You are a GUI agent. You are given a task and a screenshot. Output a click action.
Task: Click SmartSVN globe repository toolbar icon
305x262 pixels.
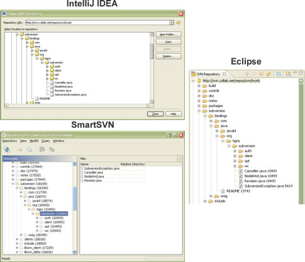tap(7, 149)
